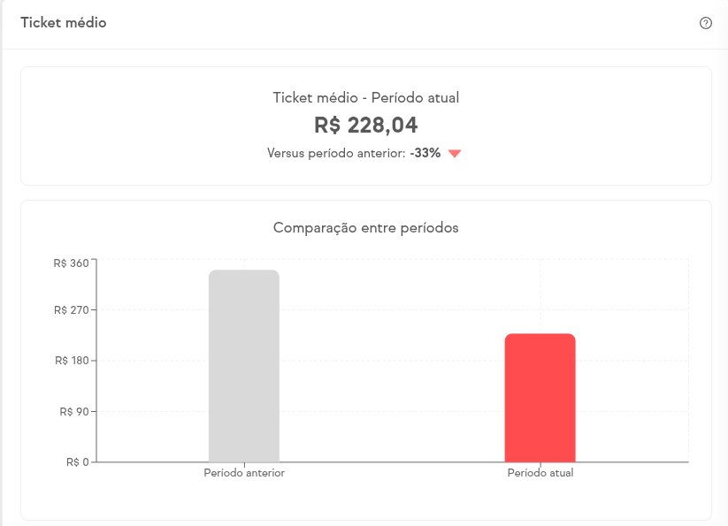Click the Período anterior axis label
This screenshot has width=728, height=526.
pos(244,473)
